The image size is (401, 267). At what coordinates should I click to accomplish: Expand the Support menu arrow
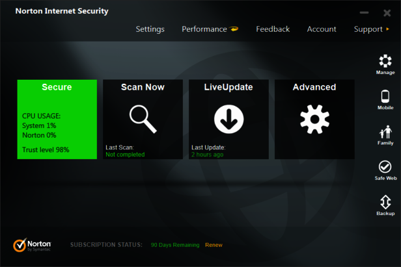pyautogui.click(x=388, y=29)
